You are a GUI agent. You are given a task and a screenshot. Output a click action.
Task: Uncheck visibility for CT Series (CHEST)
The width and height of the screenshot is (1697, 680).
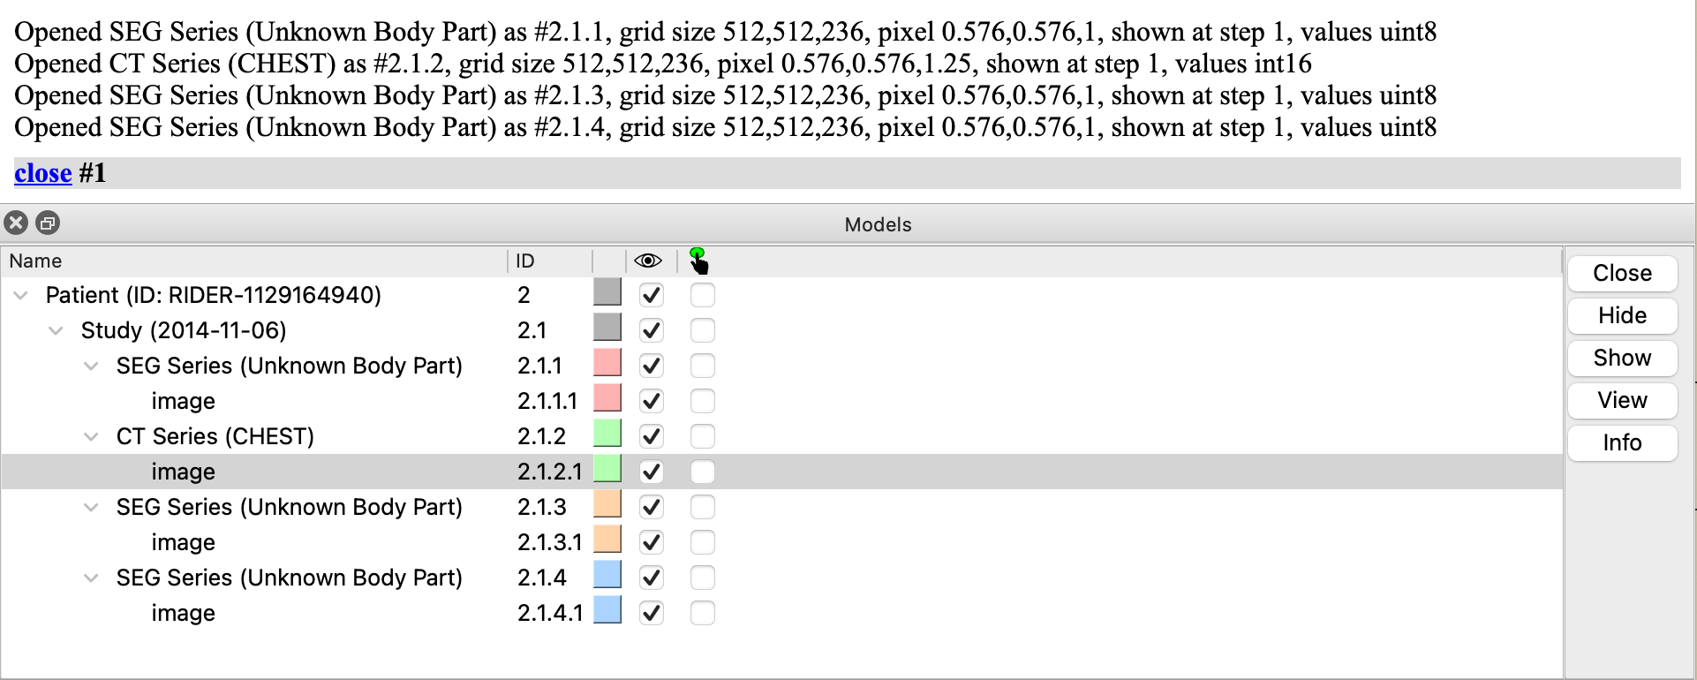pos(652,436)
